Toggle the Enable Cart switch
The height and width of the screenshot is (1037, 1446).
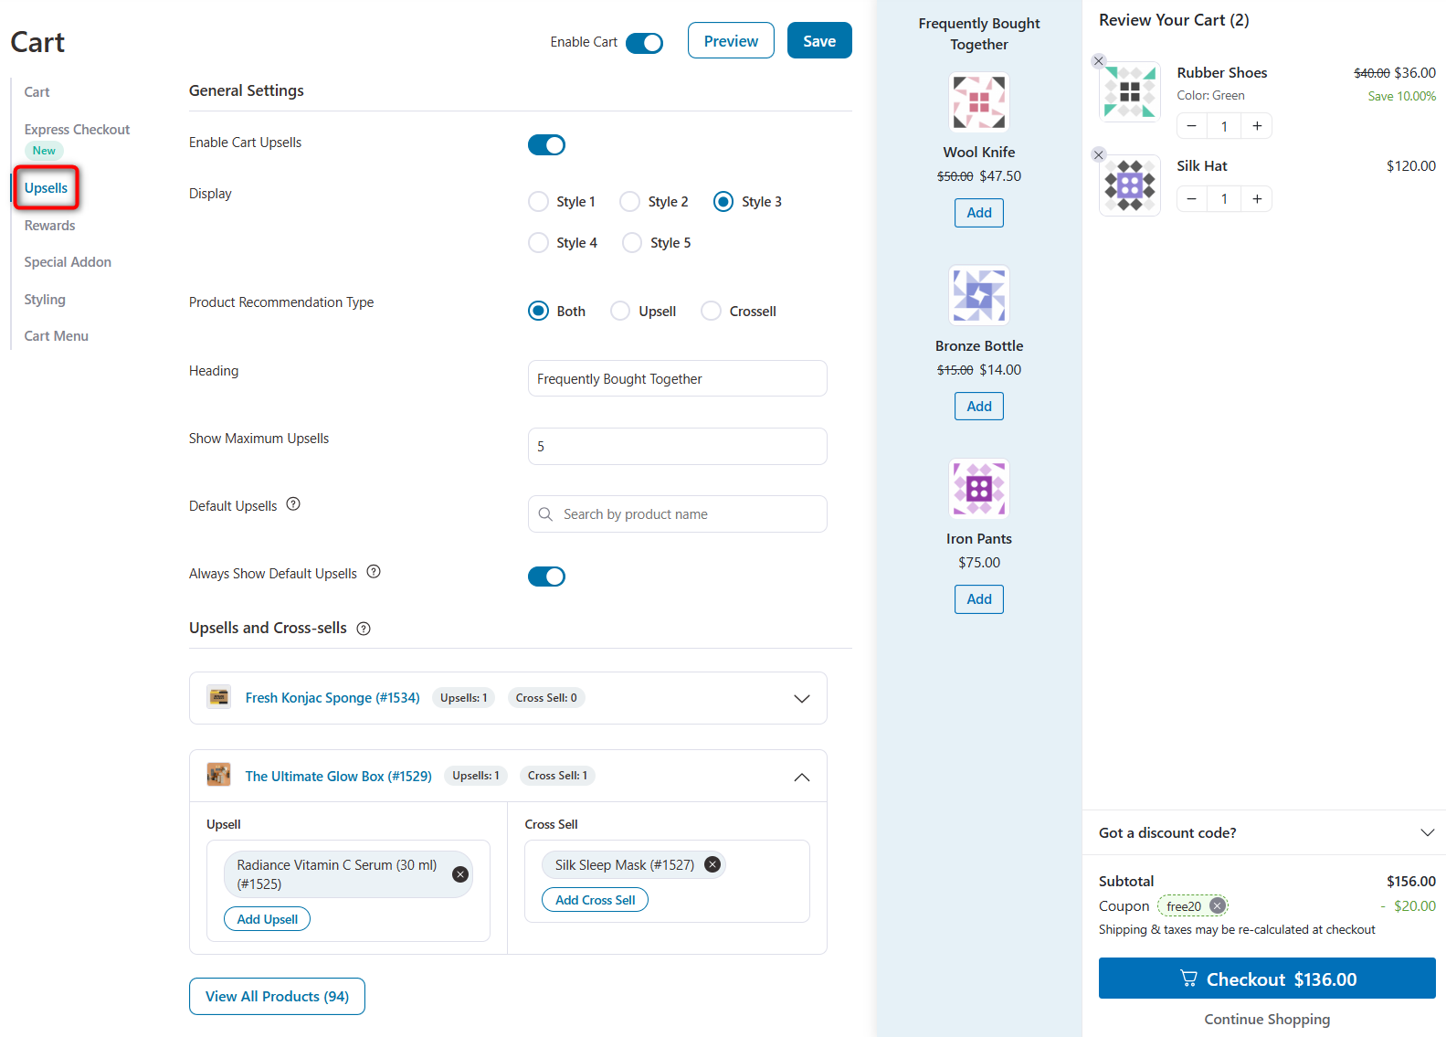[x=644, y=43]
